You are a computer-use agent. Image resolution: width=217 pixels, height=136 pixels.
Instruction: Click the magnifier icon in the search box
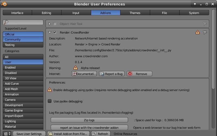[x=6, y=22]
